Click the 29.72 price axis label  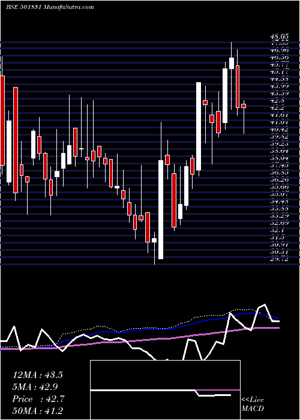(x=280, y=260)
